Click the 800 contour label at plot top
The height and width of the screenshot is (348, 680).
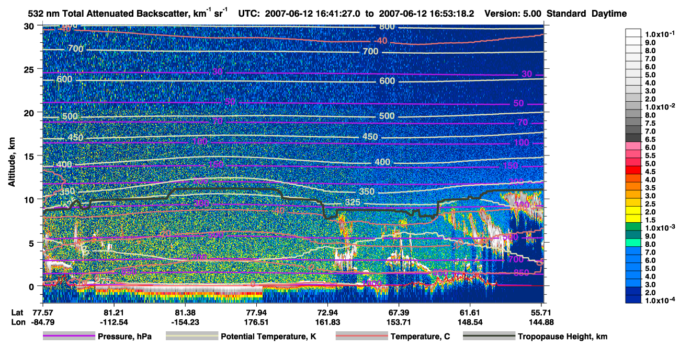pos(387,26)
